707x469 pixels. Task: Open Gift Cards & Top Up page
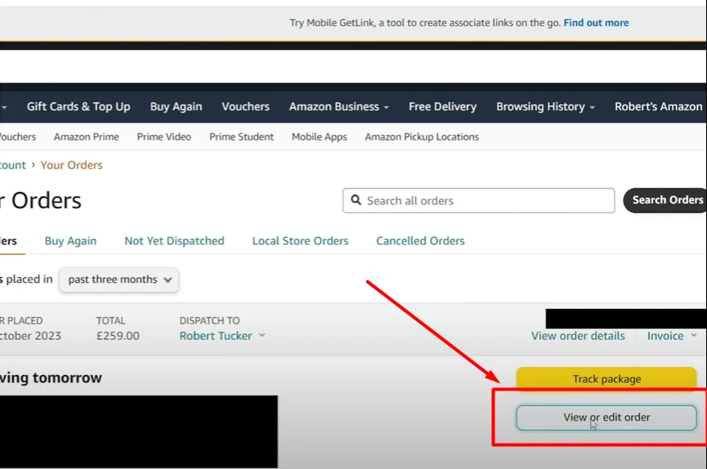click(x=78, y=106)
